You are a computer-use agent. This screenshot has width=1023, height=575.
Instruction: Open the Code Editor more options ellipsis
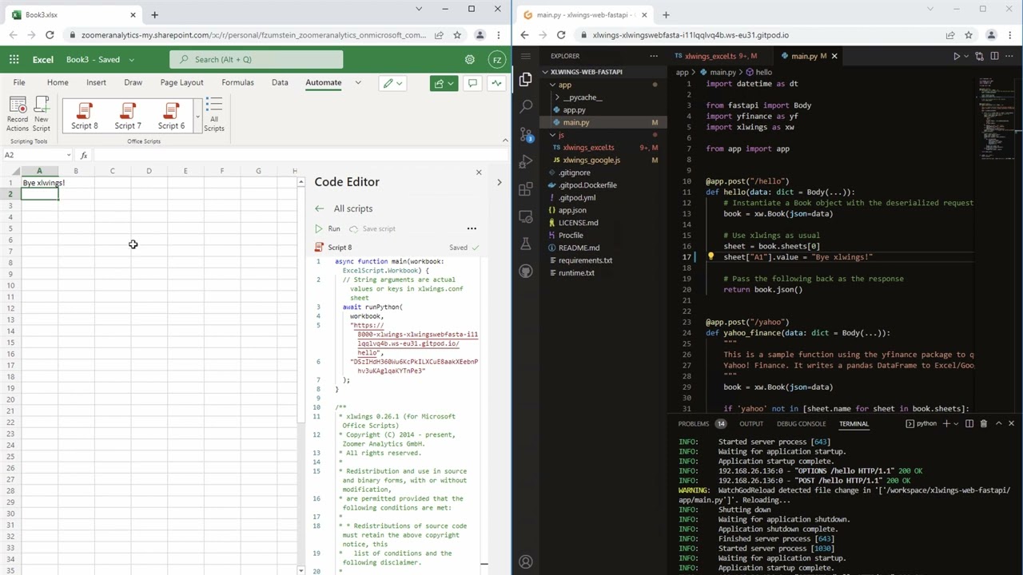[x=472, y=228]
